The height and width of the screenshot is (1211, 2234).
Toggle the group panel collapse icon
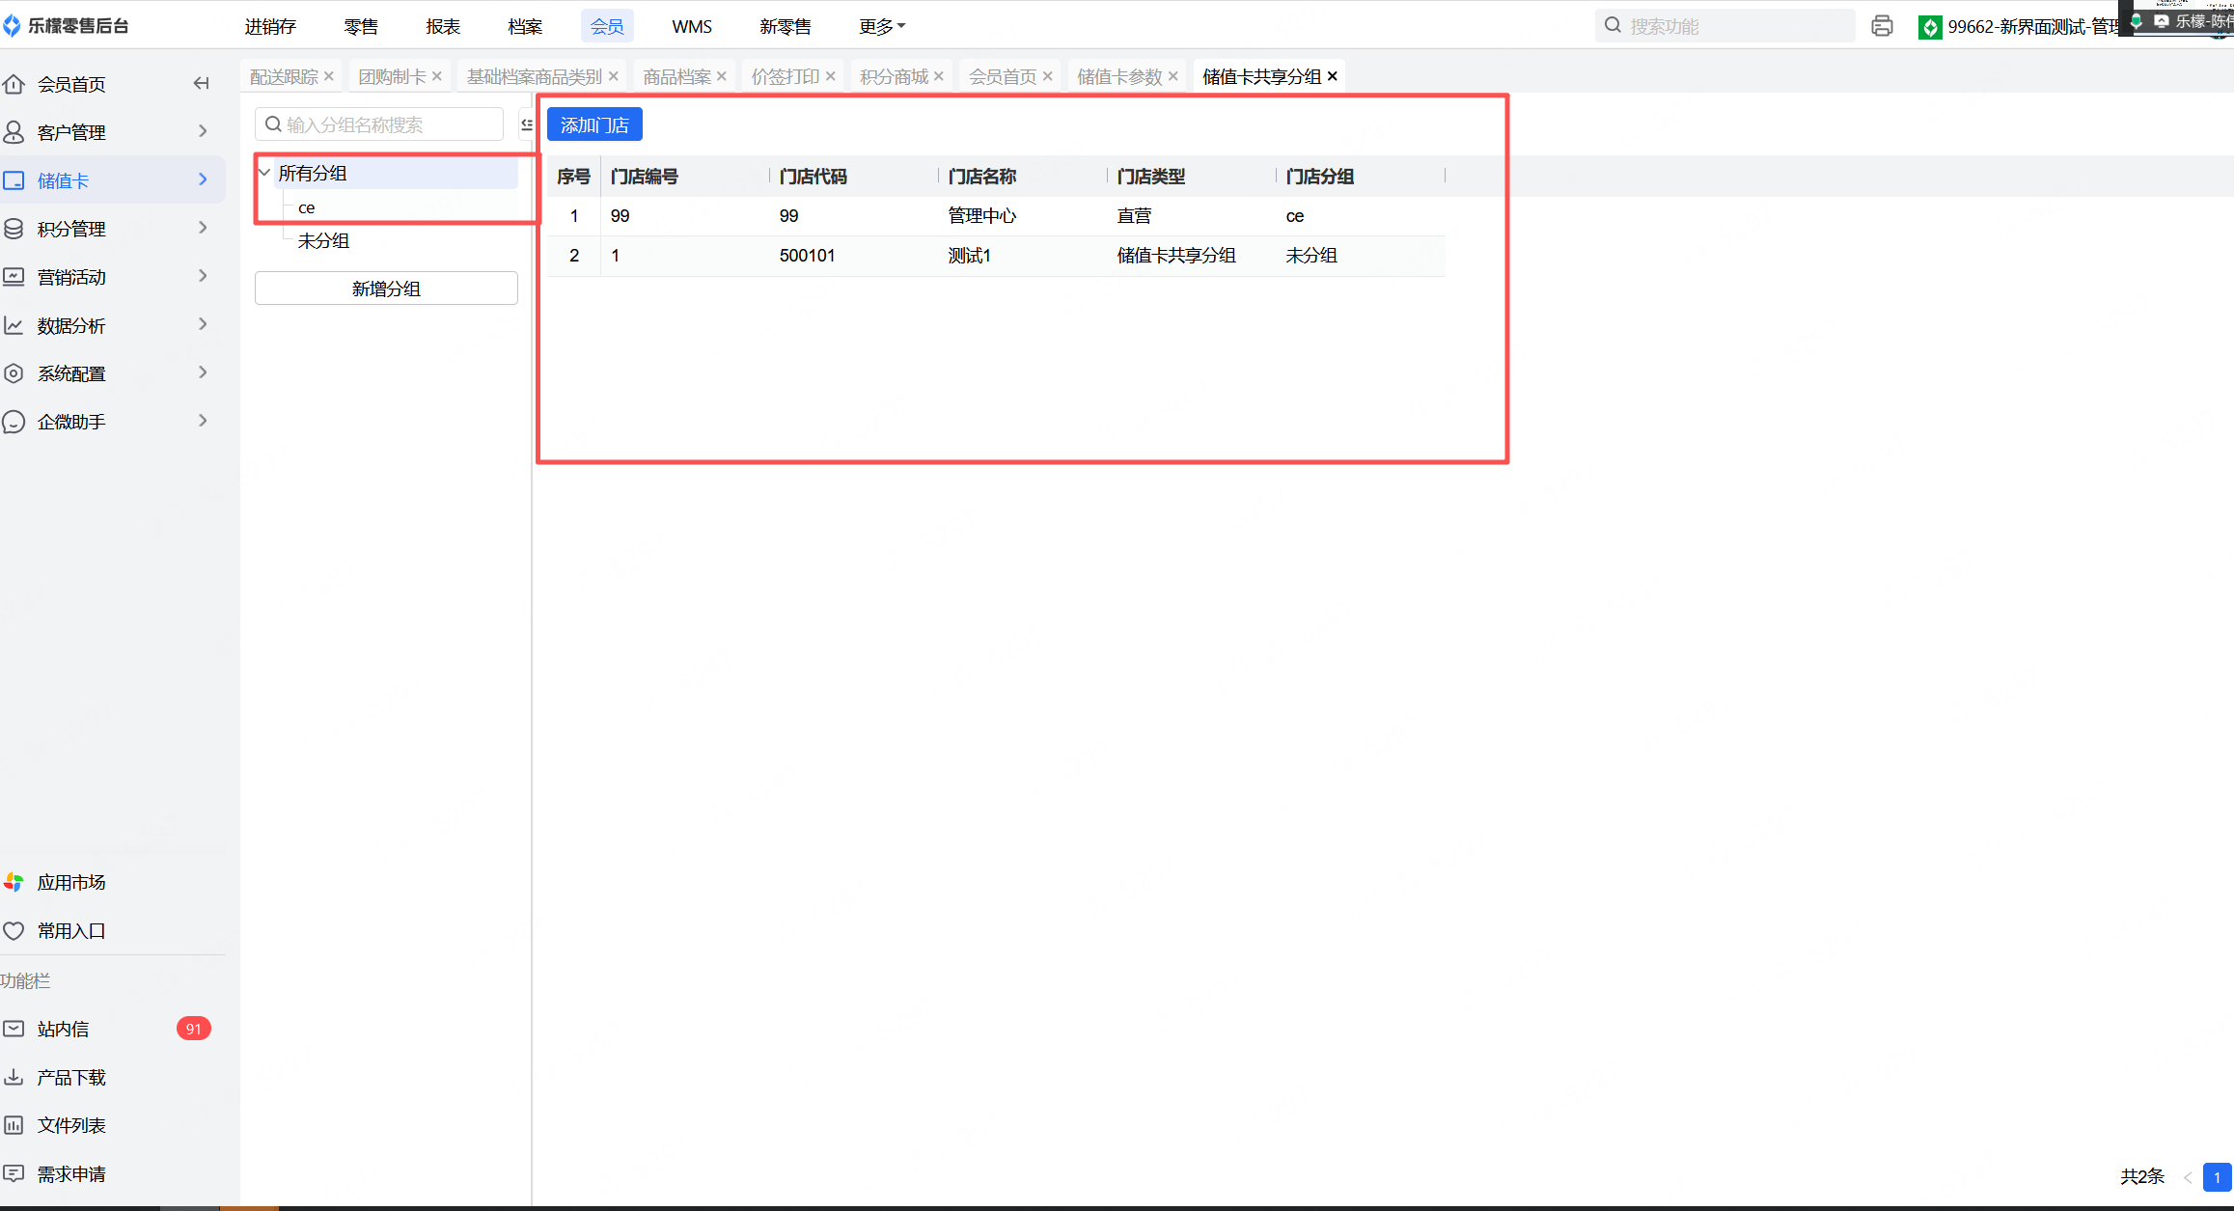click(526, 124)
